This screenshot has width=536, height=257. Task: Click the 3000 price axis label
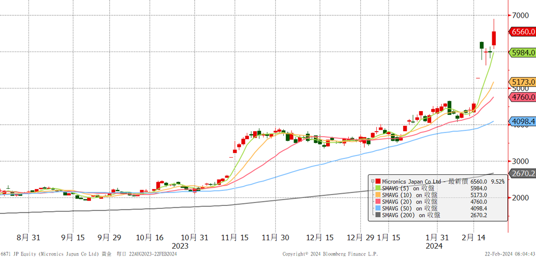click(x=520, y=161)
